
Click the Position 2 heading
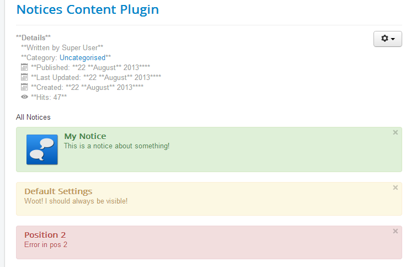pyautogui.click(x=45, y=235)
